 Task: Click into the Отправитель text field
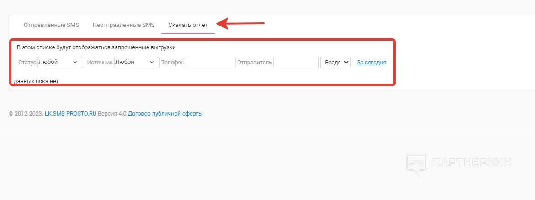coord(296,63)
